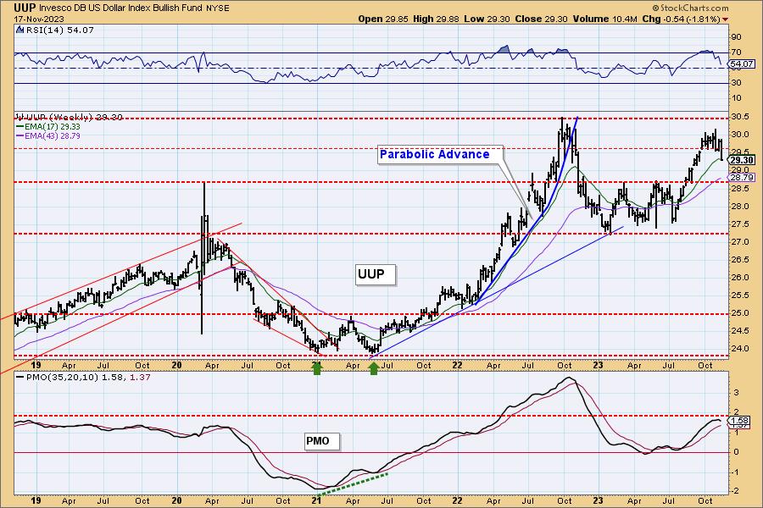The width and height of the screenshot is (763, 508).
Task: Click the red down-arrow beside the Chg value
Action: pyautogui.click(x=726, y=19)
